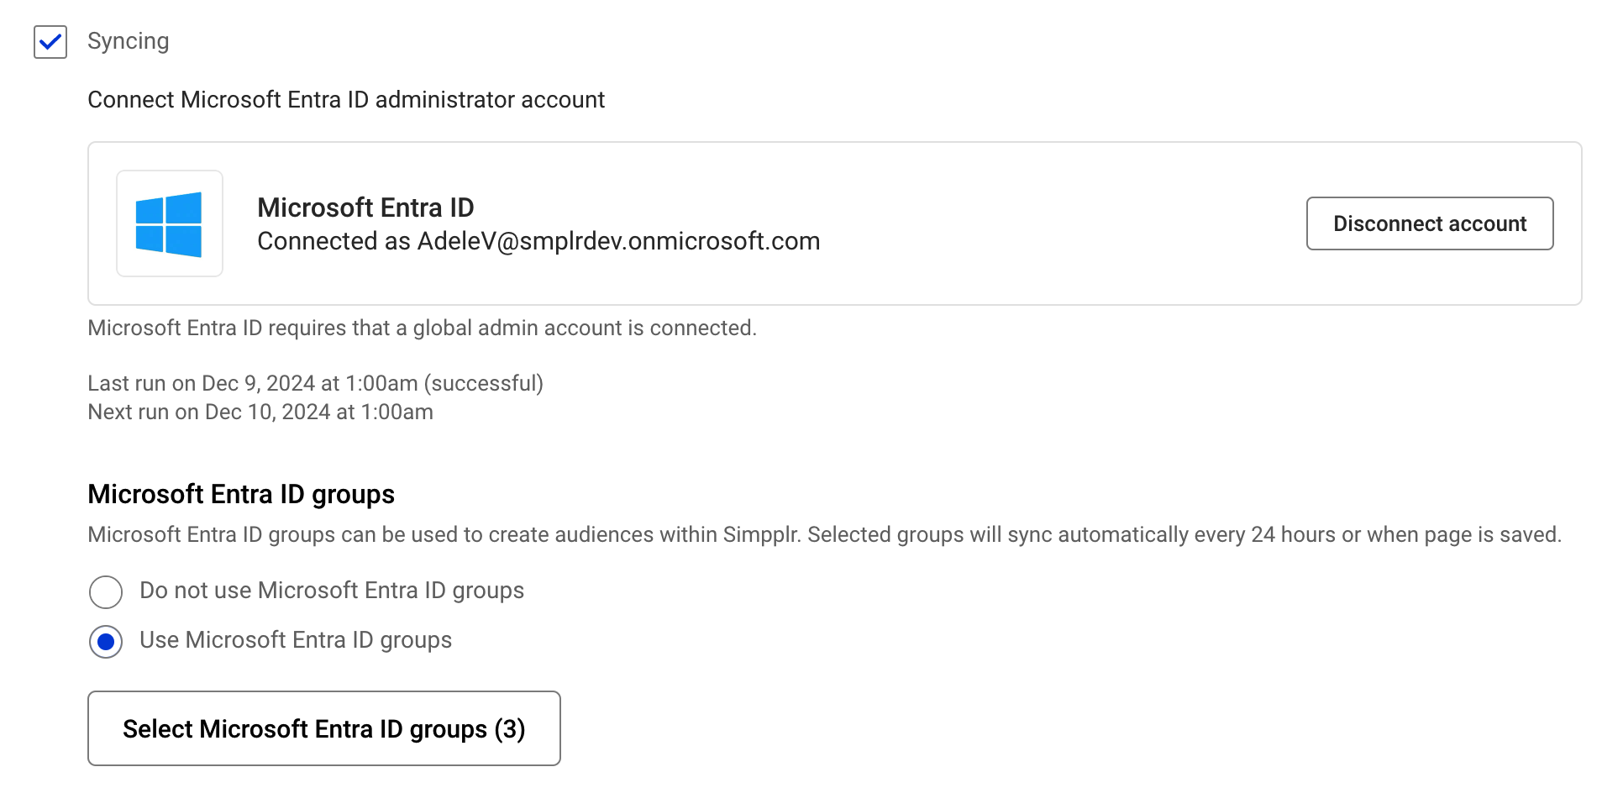1623x788 pixels.
Task: Click the Microsoft Entra ID groups heading
Action: 241,494
